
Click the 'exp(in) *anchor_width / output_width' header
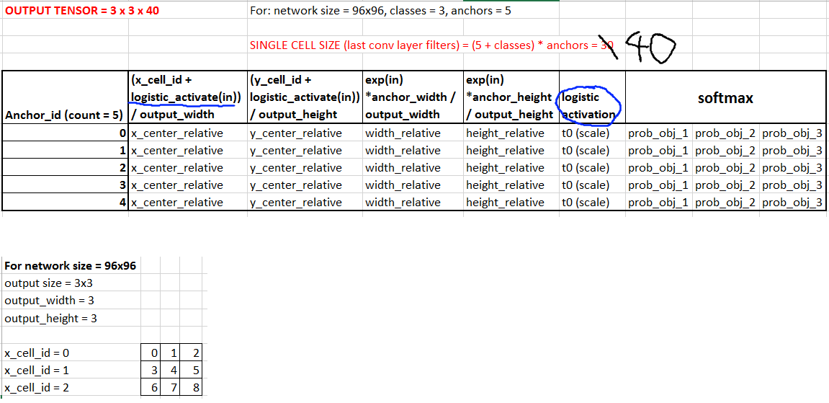(413, 97)
